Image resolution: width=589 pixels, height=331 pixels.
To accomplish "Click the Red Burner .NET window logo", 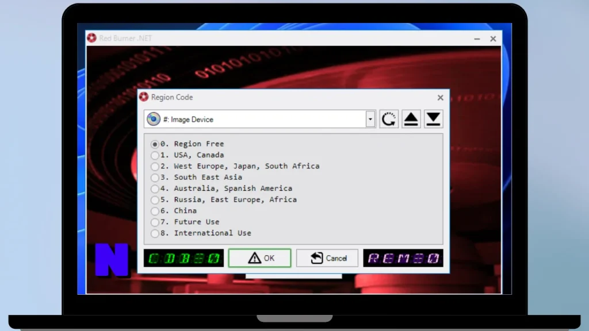I will 91,38.
